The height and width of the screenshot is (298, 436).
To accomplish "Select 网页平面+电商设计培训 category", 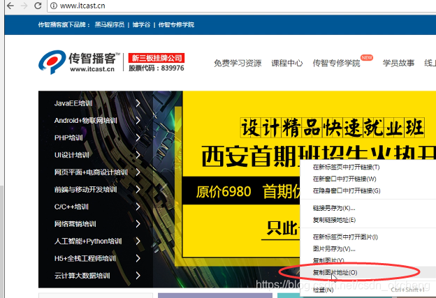I will pyautogui.click(x=91, y=172).
